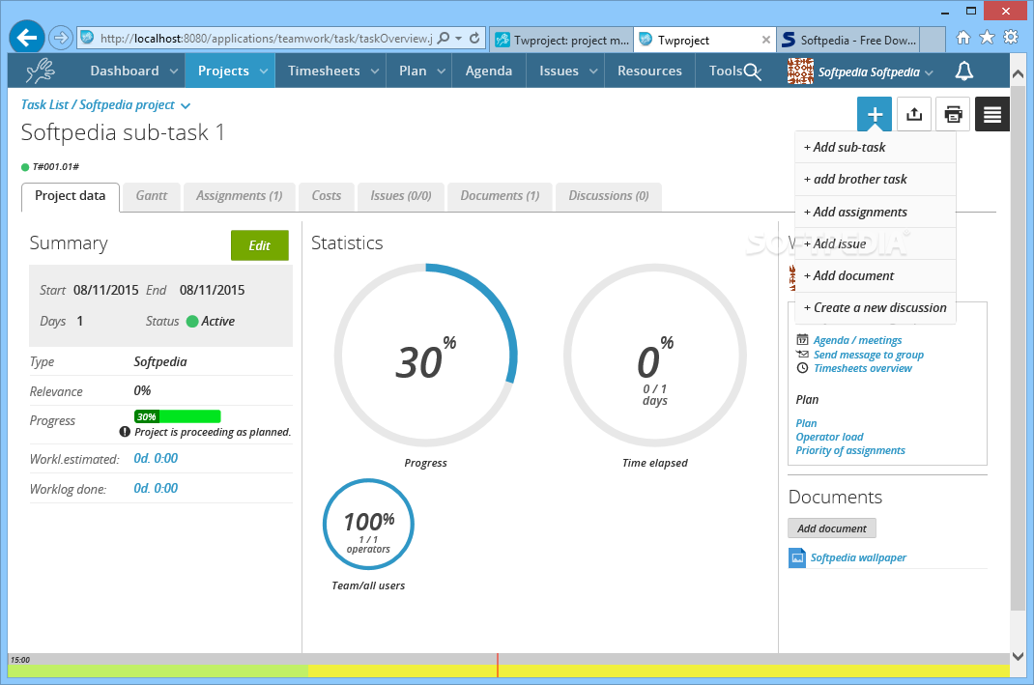Switch to the Issues (0/0) tab
The width and height of the screenshot is (1034, 685).
point(401,196)
